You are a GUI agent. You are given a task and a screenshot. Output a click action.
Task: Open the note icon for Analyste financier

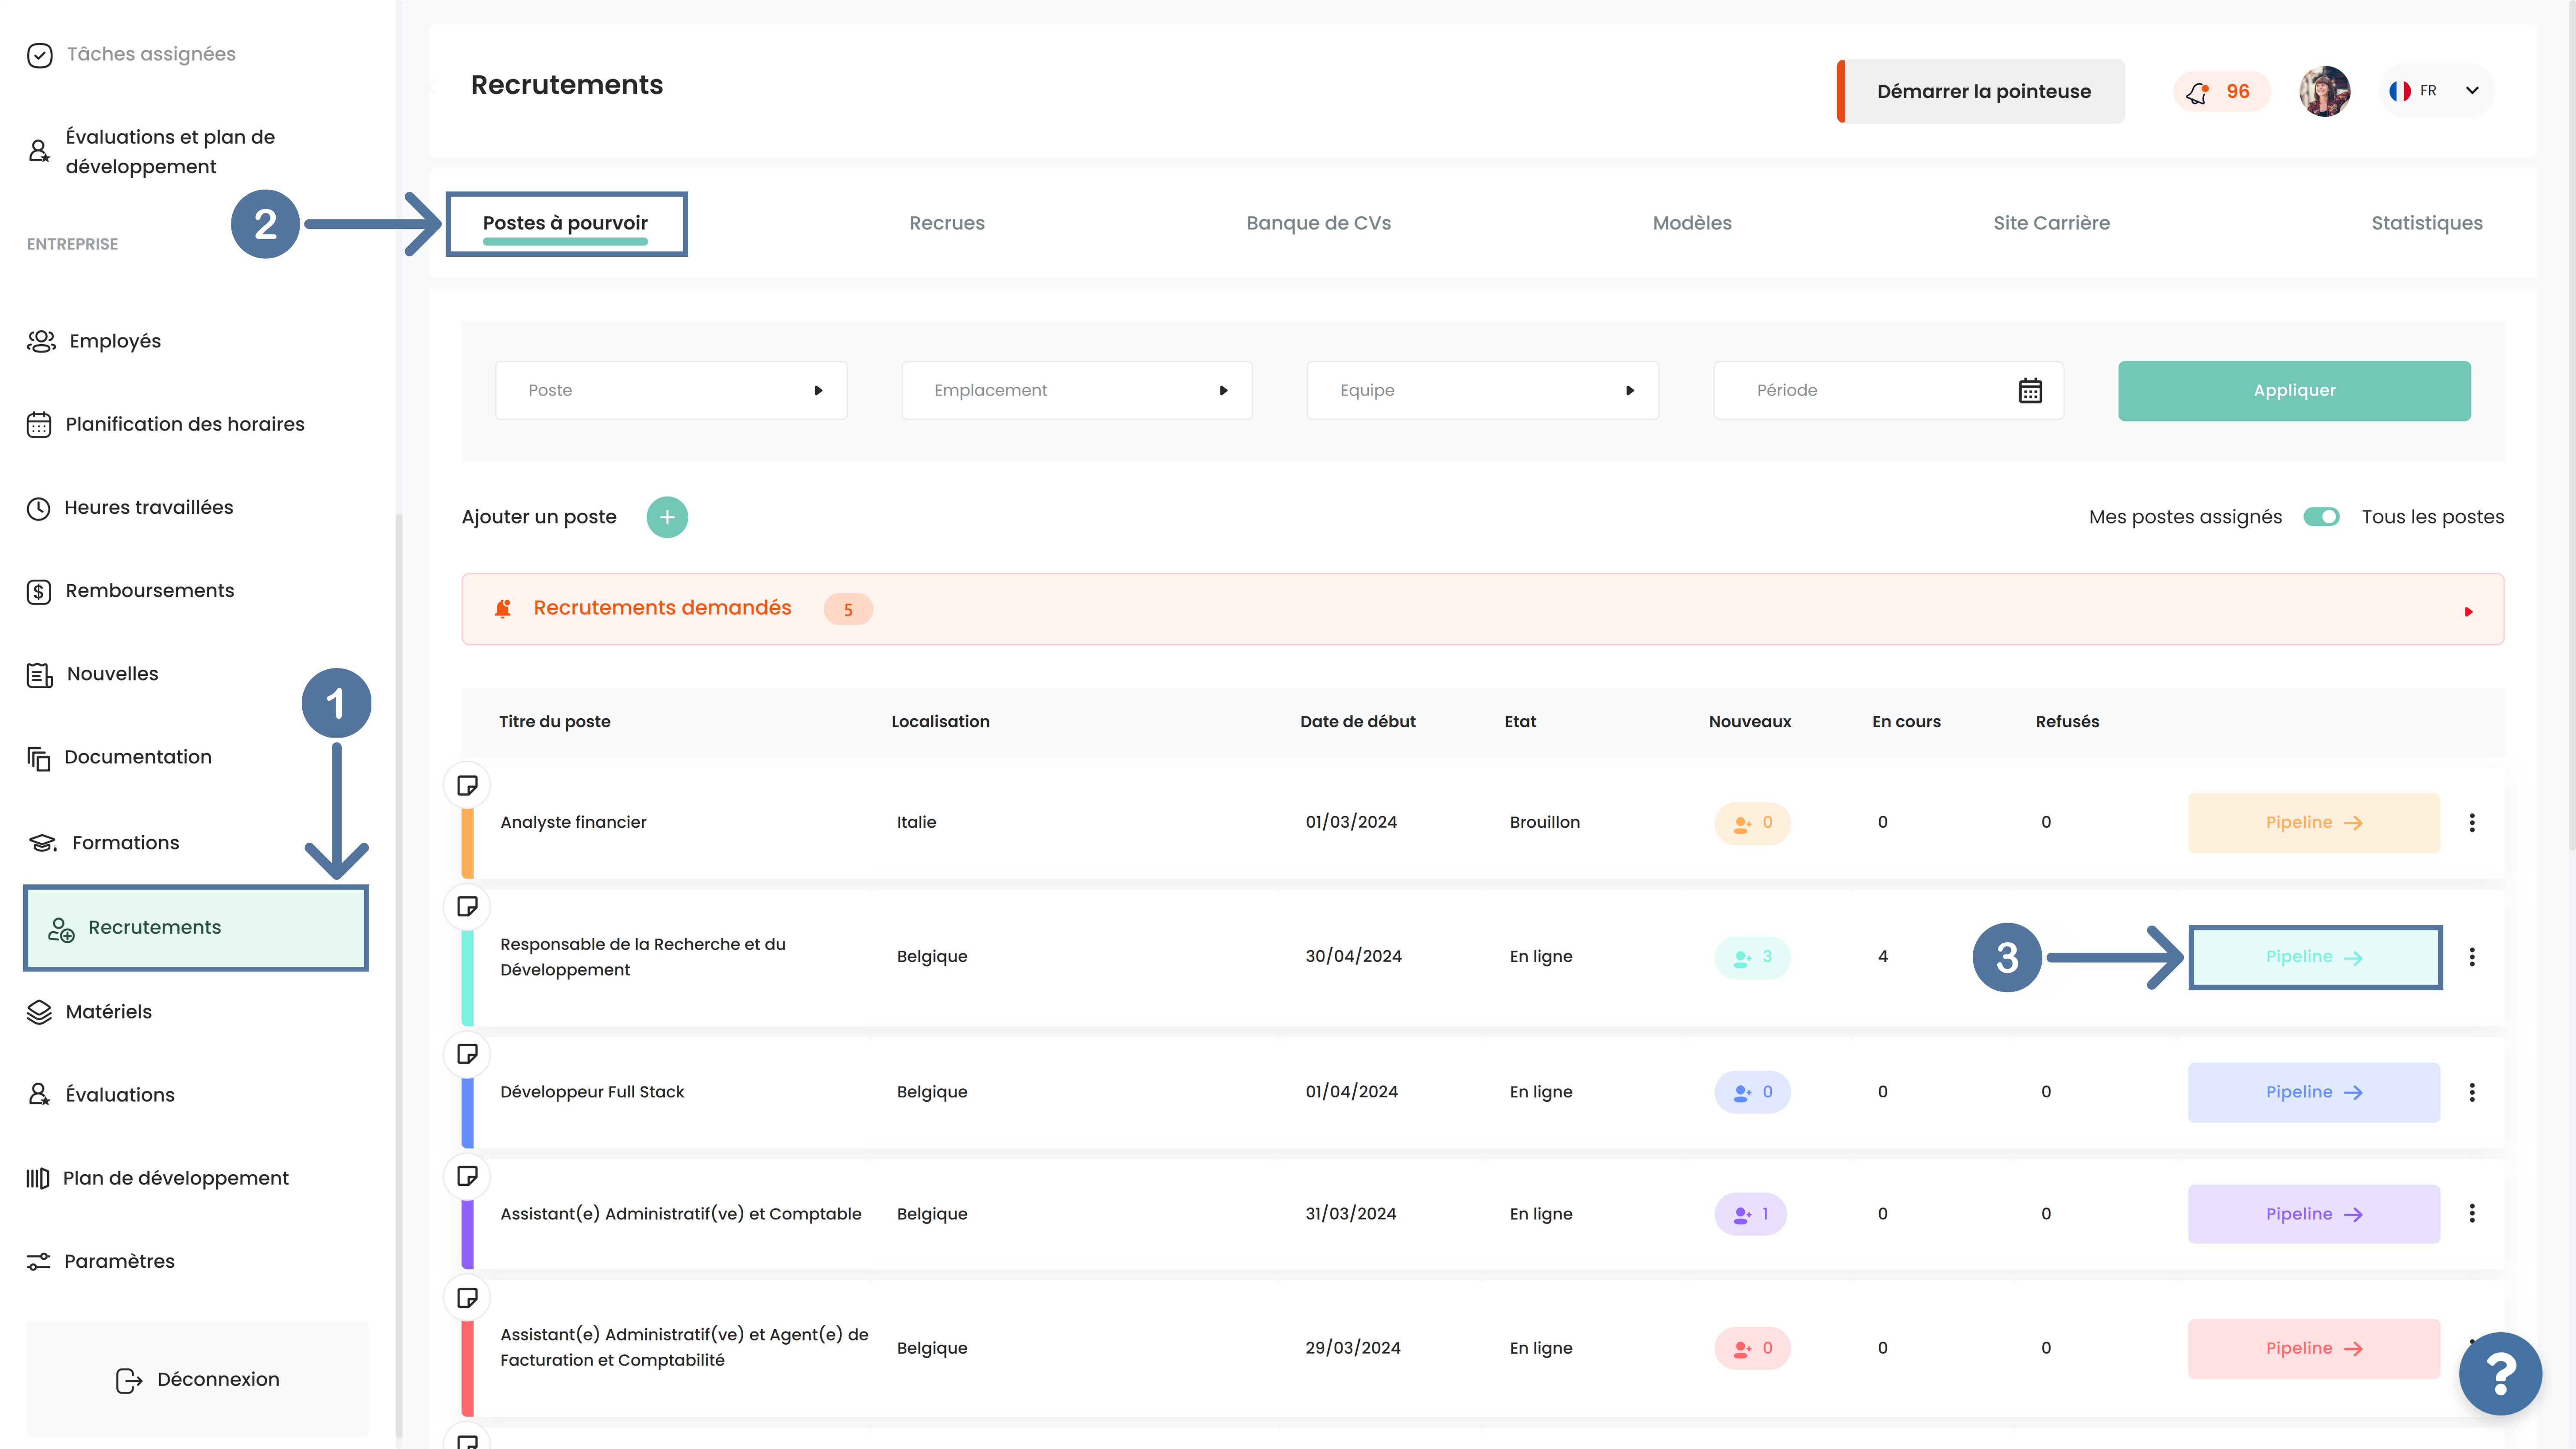467,785
